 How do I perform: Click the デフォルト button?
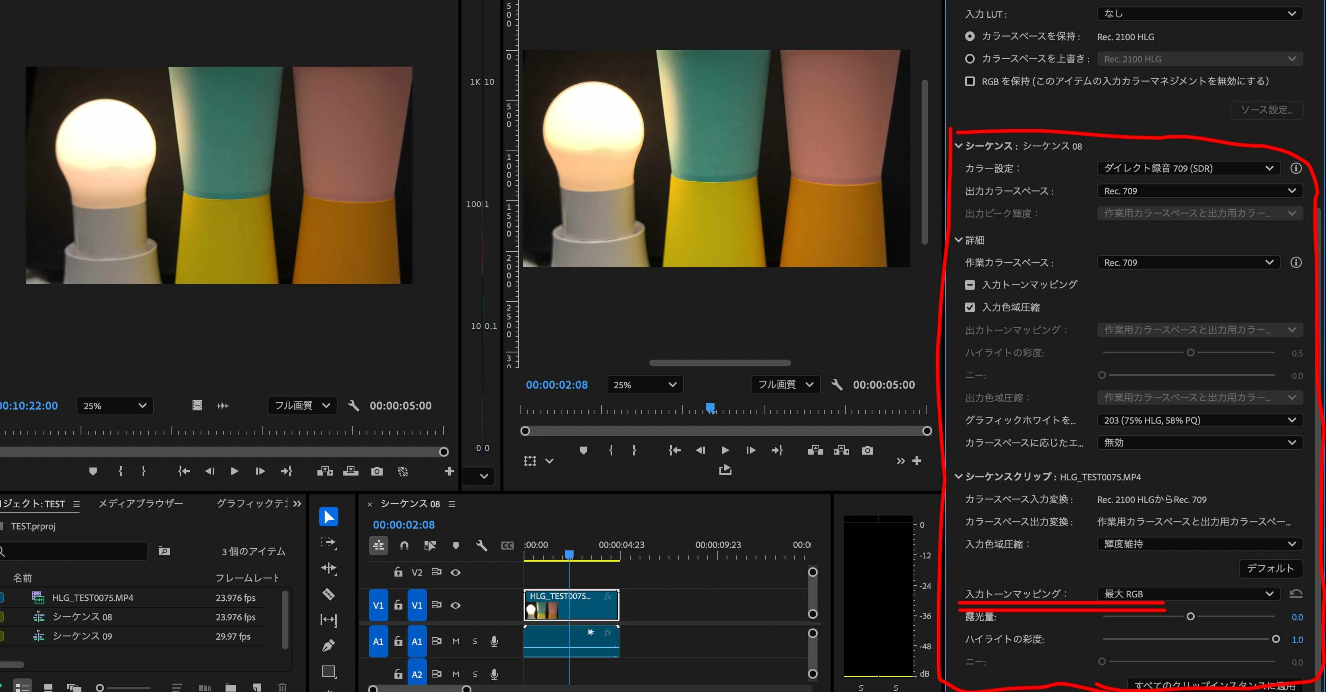click(x=1270, y=568)
